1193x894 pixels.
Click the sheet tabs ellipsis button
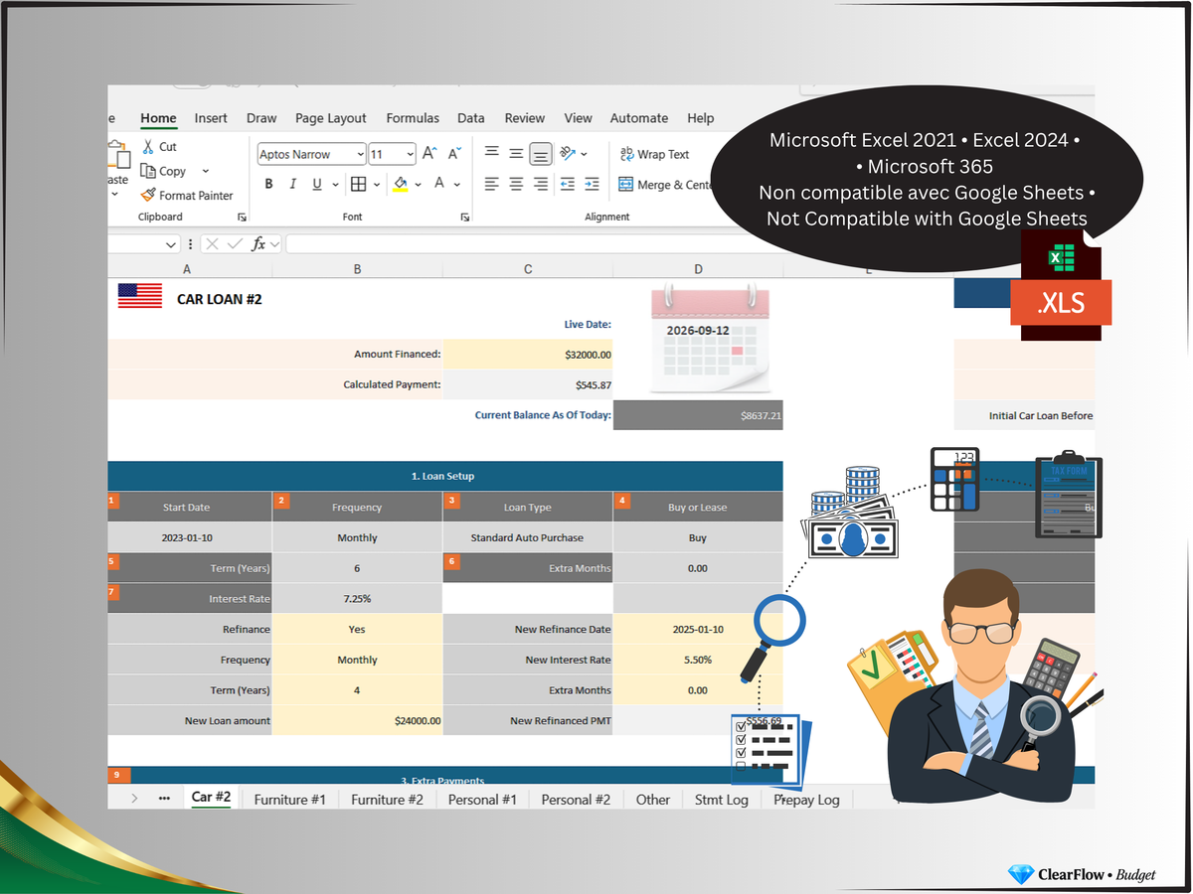coord(164,798)
